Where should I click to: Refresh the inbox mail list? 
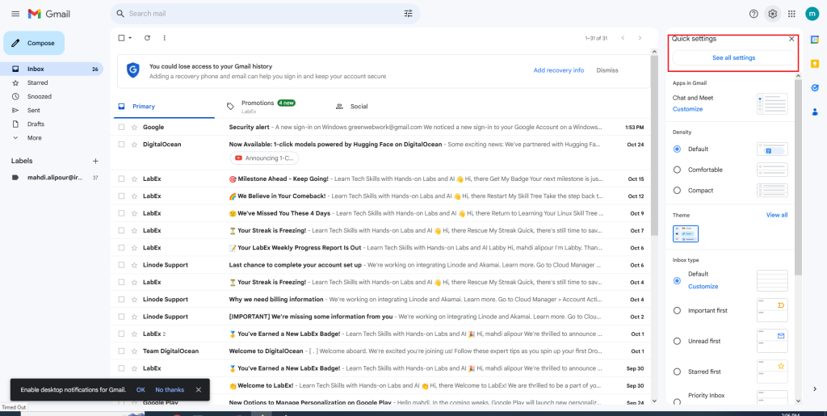pyautogui.click(x=147, y=38)
